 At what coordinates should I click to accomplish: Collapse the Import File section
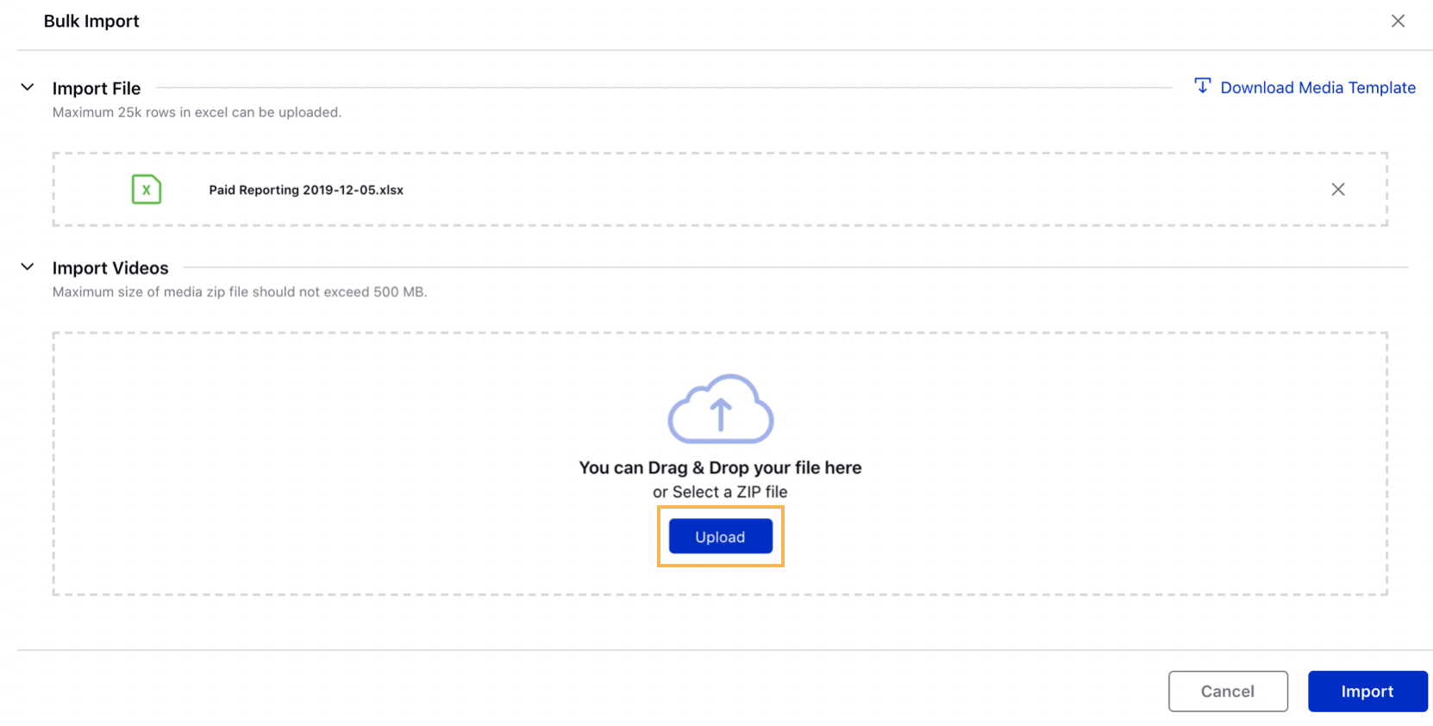point(28,87)
